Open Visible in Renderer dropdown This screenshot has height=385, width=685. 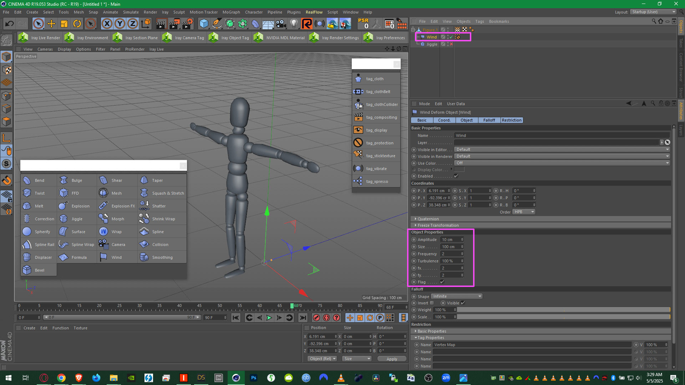(562, 156)
